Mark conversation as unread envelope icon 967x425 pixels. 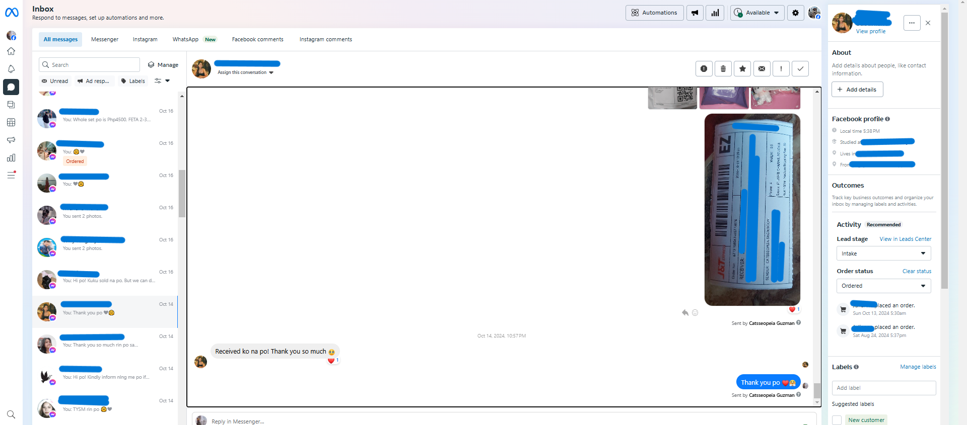coord(762,69)
